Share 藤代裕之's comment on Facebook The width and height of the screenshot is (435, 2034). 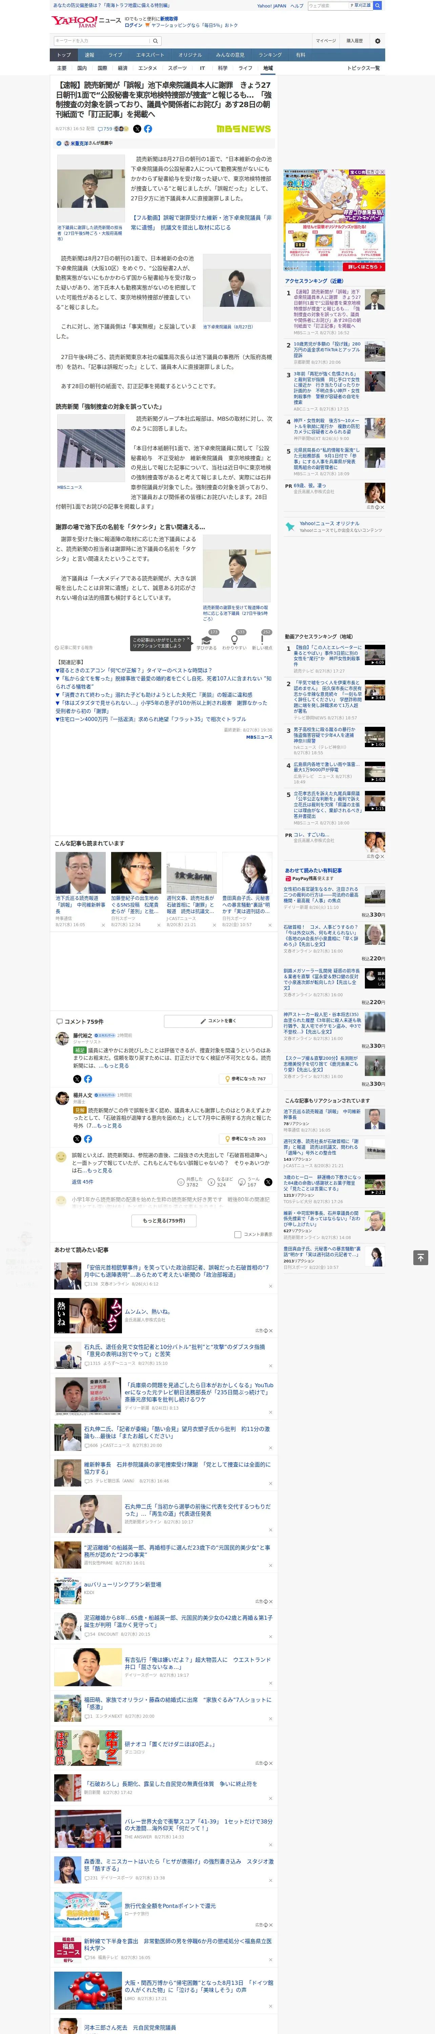88,1079
